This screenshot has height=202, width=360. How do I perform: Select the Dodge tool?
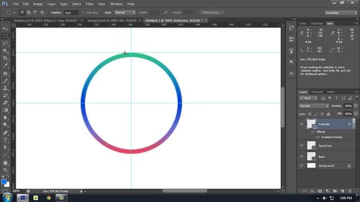(5, 125)
